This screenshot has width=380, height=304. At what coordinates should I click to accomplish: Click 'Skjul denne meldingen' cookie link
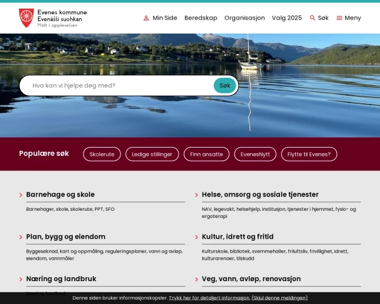(x=279, y=298)
